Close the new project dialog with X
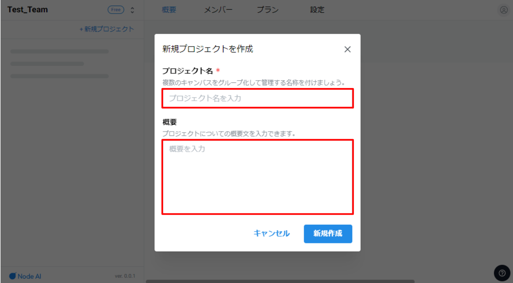Screen dimensions: 513x283 [347, 49]
